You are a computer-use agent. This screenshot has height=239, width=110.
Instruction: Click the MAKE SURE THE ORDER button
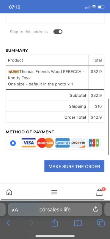click(74, 166)
